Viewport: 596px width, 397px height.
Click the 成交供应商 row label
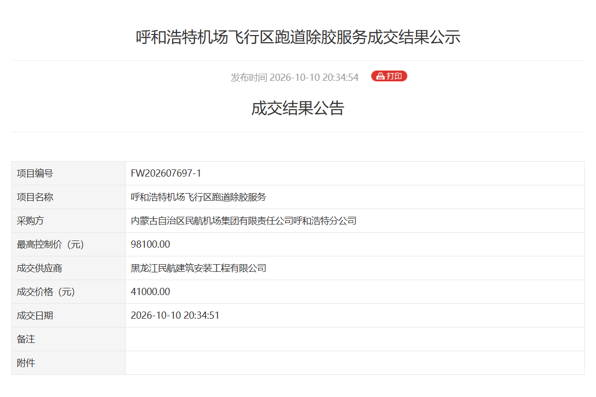pyautogui.click(x=40, y=268)
